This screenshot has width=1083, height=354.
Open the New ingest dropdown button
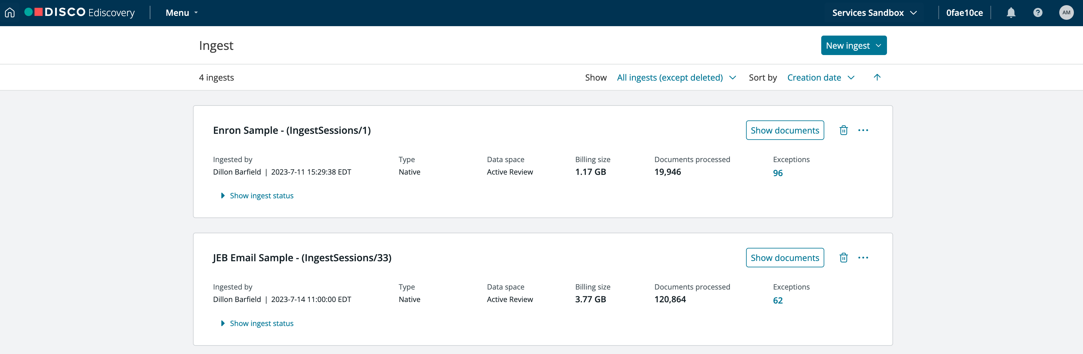pyautogui.click(x=853, y=45)
